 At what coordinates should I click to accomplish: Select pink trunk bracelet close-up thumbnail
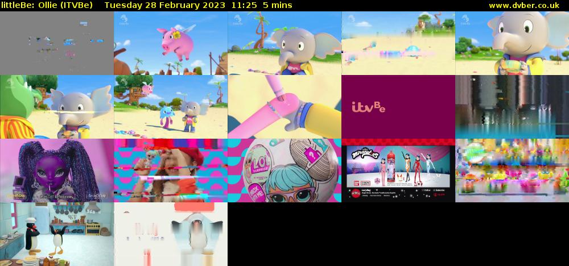(x=284, y=107)
